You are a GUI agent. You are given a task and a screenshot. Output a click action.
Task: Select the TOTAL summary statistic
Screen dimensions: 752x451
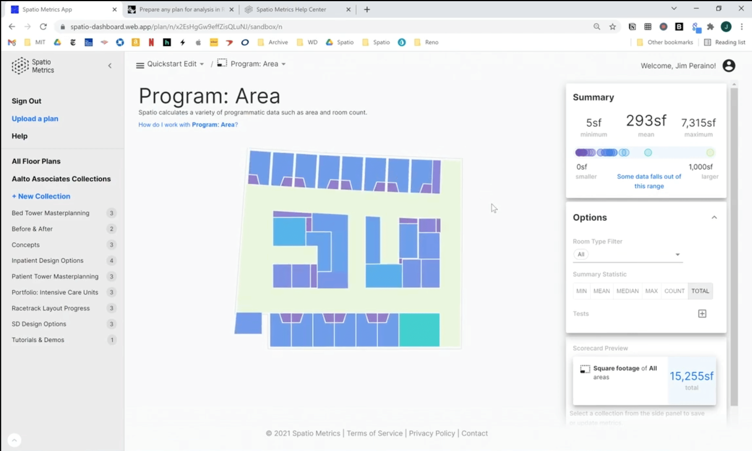tap(700, 291)
